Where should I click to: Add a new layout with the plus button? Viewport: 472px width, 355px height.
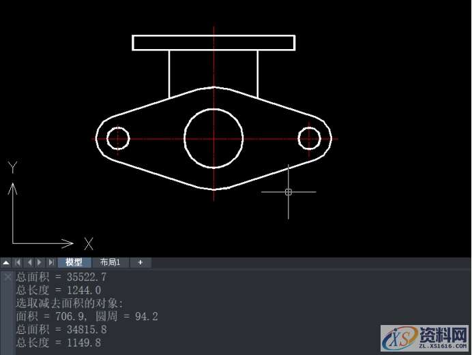click(140, 262)
